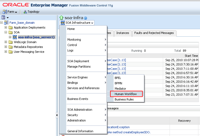Open the Security submenu
This screenshot has width=200, height=136.
[x=86, y=115]
